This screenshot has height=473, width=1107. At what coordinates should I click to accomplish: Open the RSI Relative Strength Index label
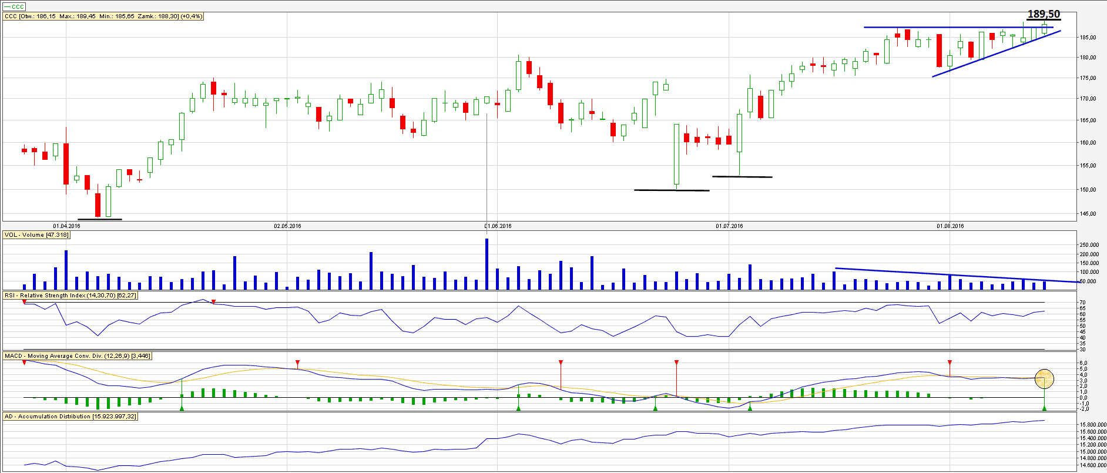(x=70, y=296)
